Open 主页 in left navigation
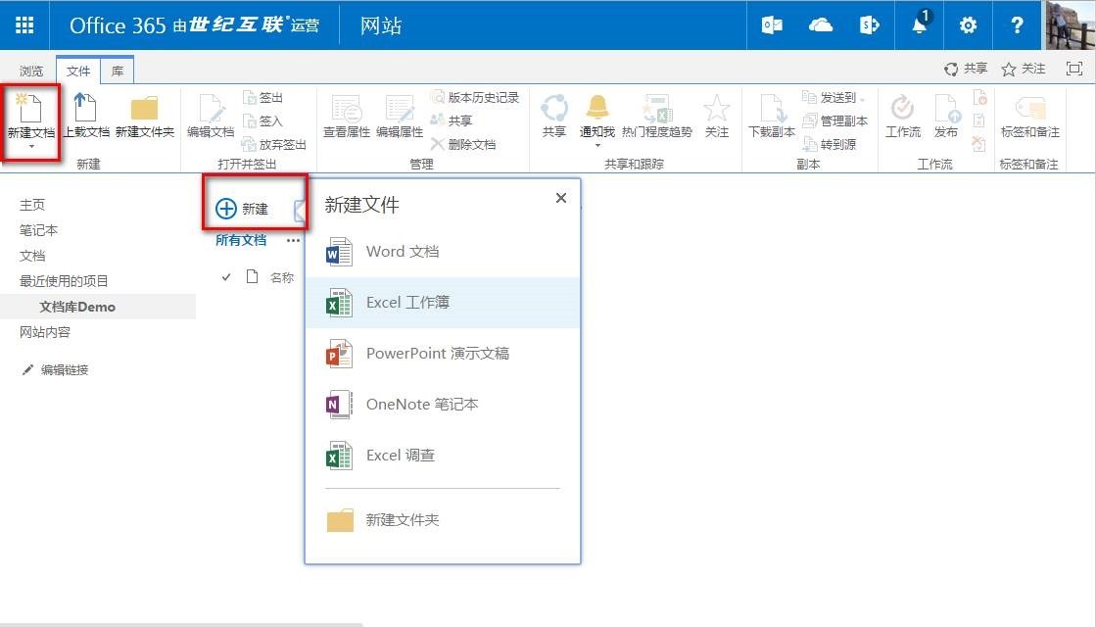The width and height of the screenshot is (1096, 627). pyautogui.click(x=32, y=205)
